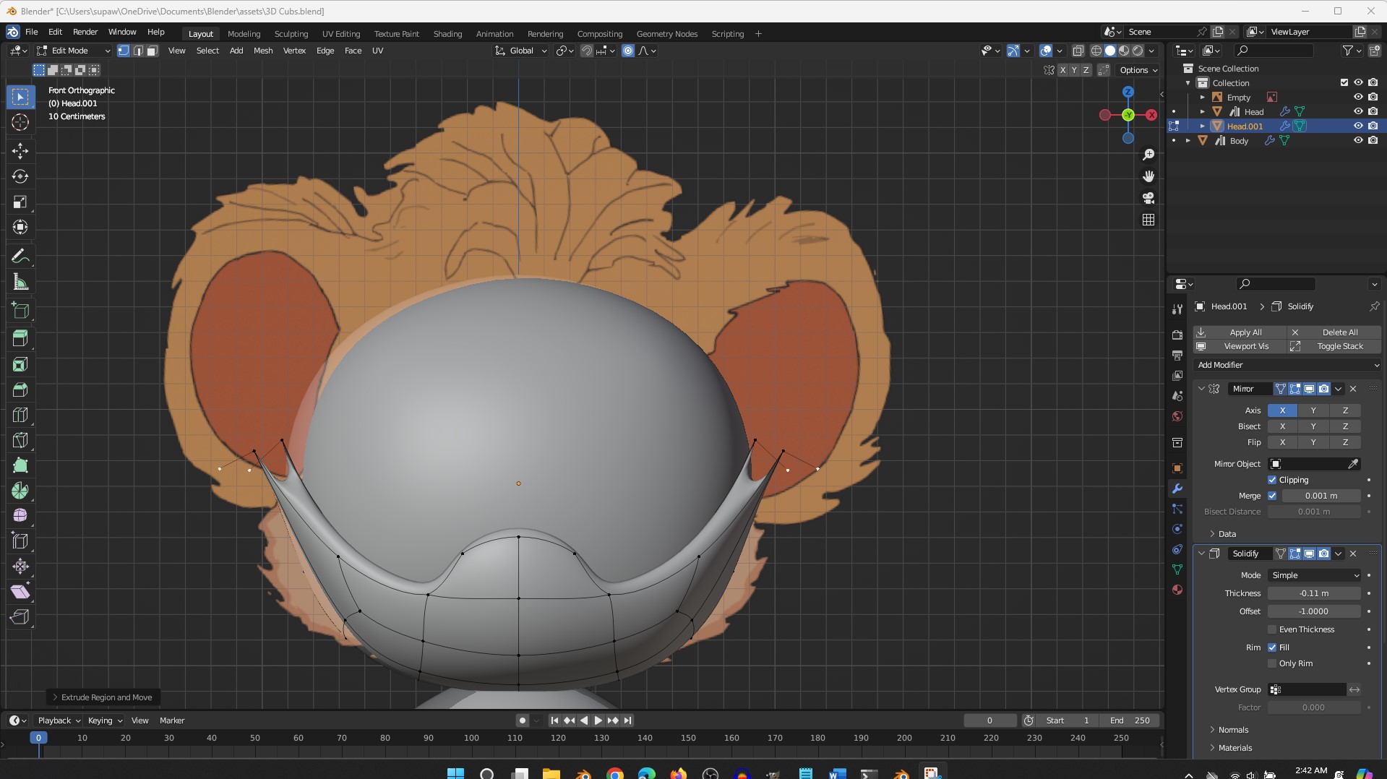
Task: Choose the Extrude Region tool
Action: [x=20, y=337]
